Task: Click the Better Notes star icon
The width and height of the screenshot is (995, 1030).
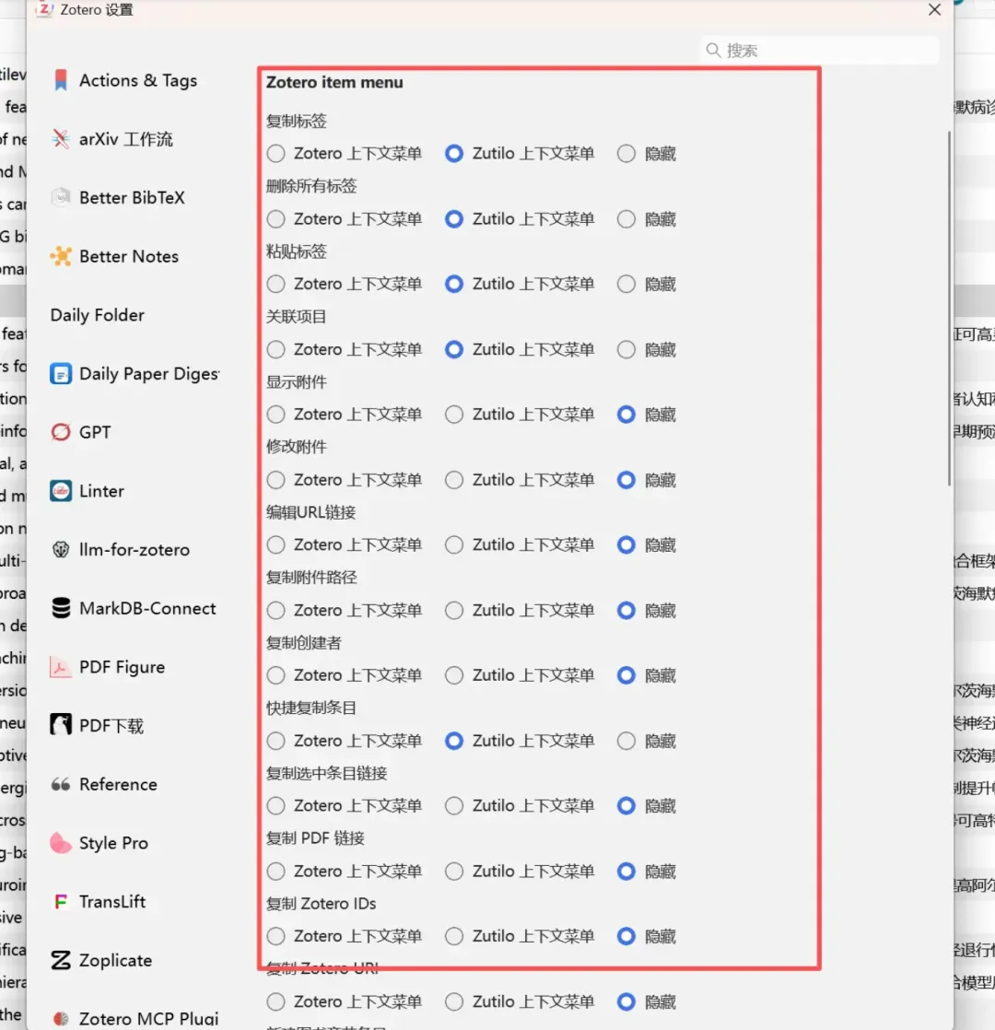Action: coord(61,256)
